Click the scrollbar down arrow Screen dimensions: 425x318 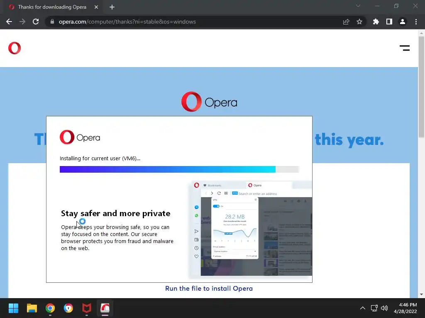coord(421,294)
